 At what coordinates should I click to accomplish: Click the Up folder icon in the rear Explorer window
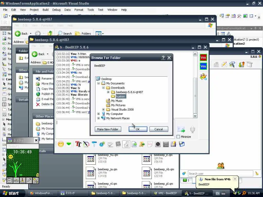click(50, 33)
